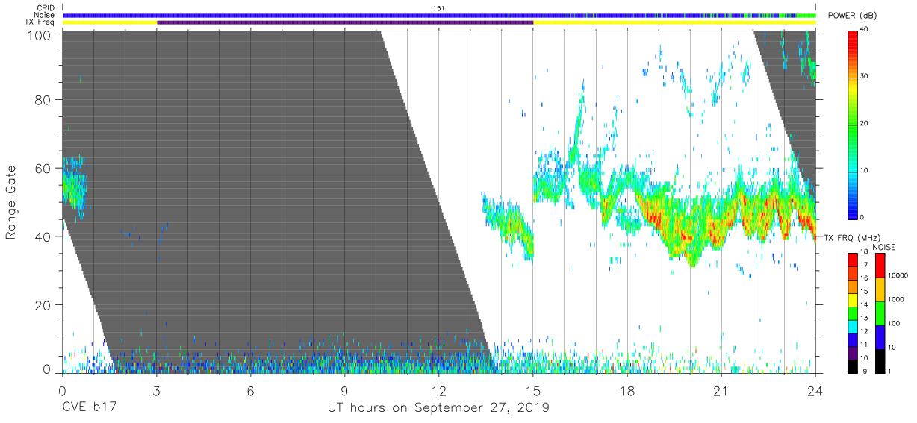Click the echo cluster just after 0 UT, gates 45-63
Screen dimensions: 917x423
pyautogui.click(x=73, y=187)
